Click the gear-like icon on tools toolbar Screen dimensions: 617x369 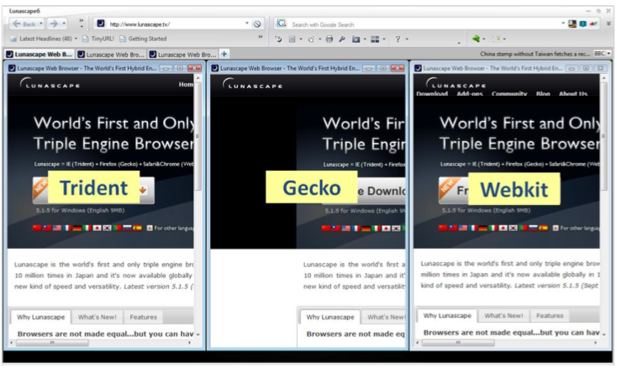click(x=311, y=39)
